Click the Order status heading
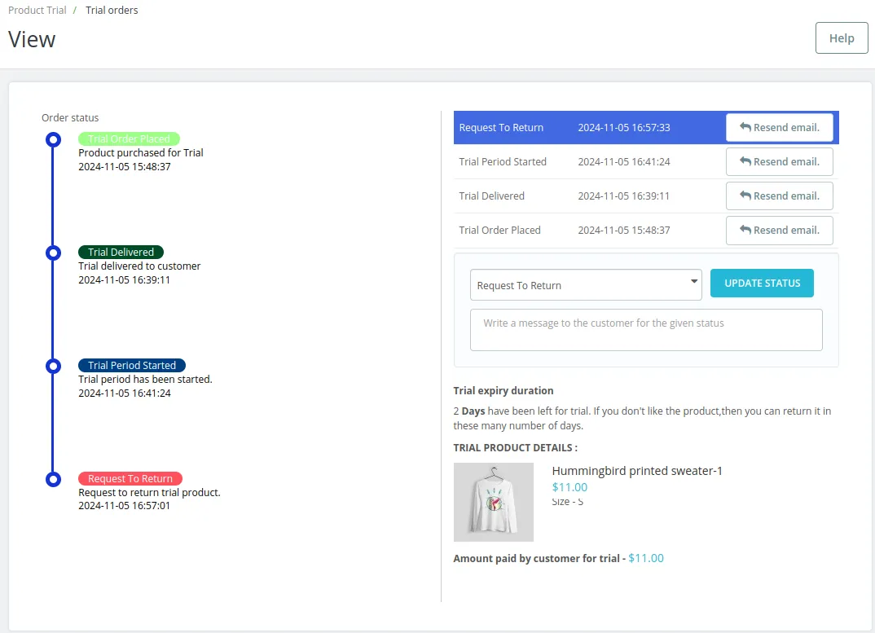The image size is (875, 633). point(70,118)
